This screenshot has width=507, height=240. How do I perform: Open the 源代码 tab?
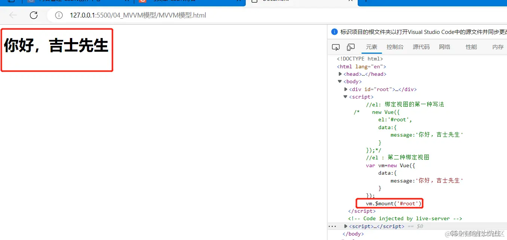[421, 47]
